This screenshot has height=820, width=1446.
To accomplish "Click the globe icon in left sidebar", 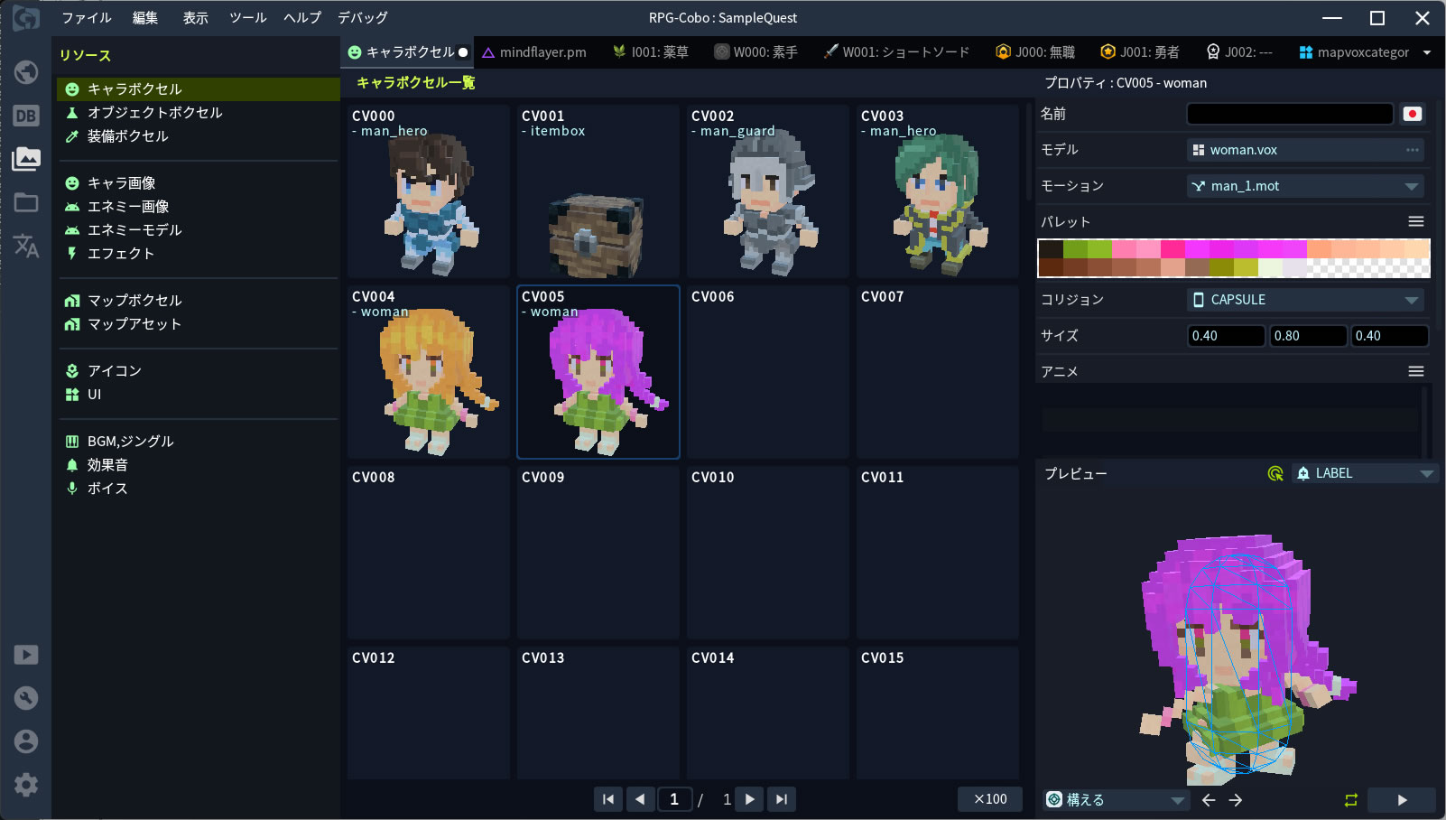I will (x=25, y=71).
